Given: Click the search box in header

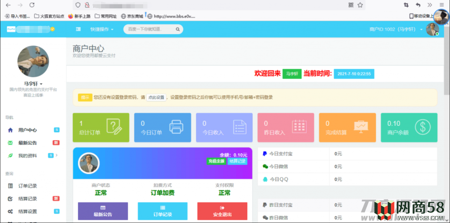Looking at the screenshot, I should click(x=153, y=29).
